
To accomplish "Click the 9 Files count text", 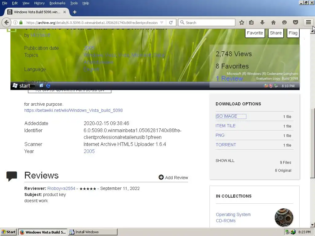I will pyautogui.click(x=285, y=163).
